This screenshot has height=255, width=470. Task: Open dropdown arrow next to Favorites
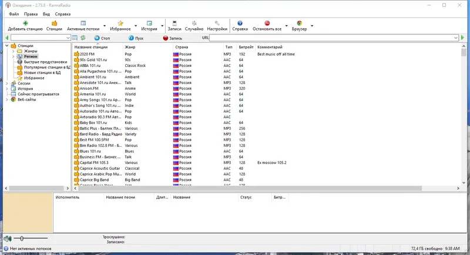click(136, 26)
